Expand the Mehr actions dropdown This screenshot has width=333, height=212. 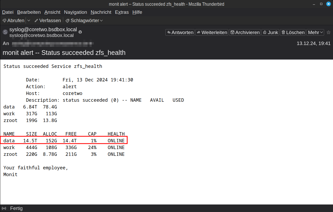315,33
